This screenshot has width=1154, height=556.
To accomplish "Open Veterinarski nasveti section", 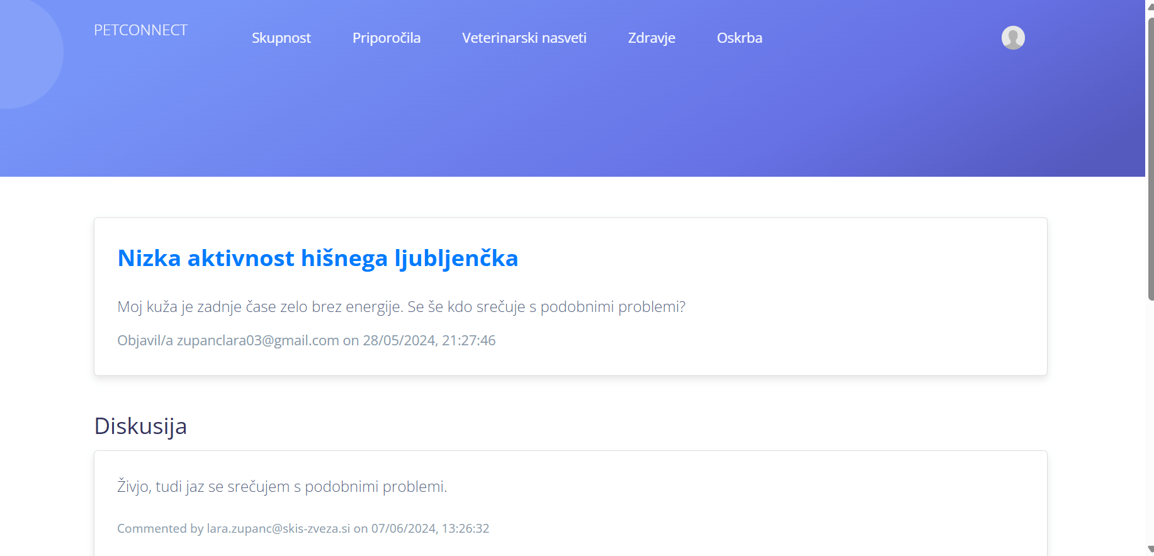I will point(524,38).
